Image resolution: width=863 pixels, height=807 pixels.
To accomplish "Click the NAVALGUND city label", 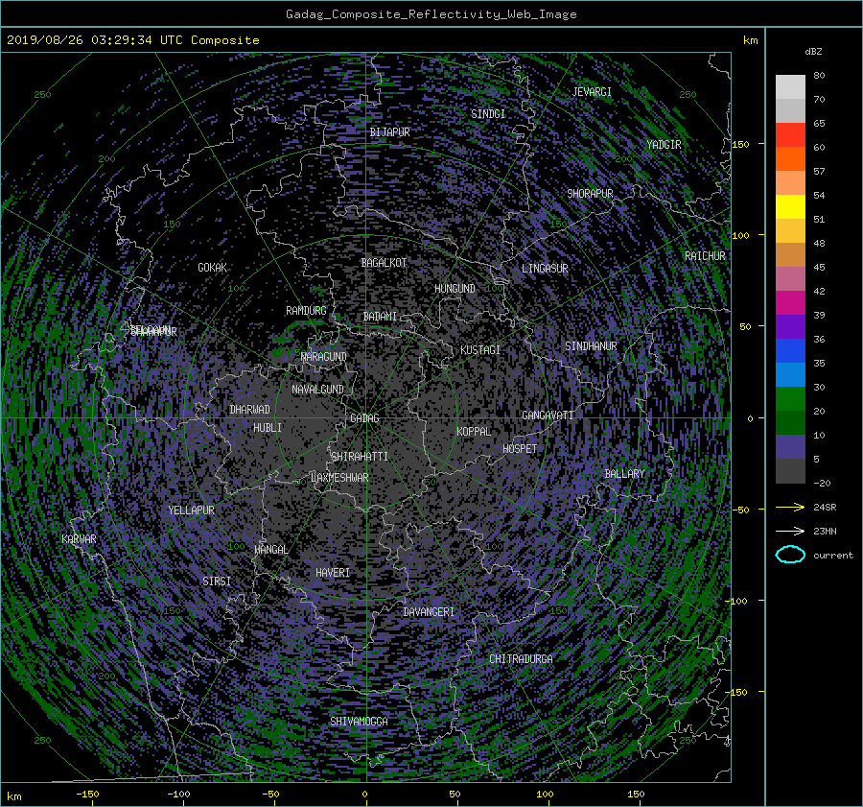I will [317, 390].
